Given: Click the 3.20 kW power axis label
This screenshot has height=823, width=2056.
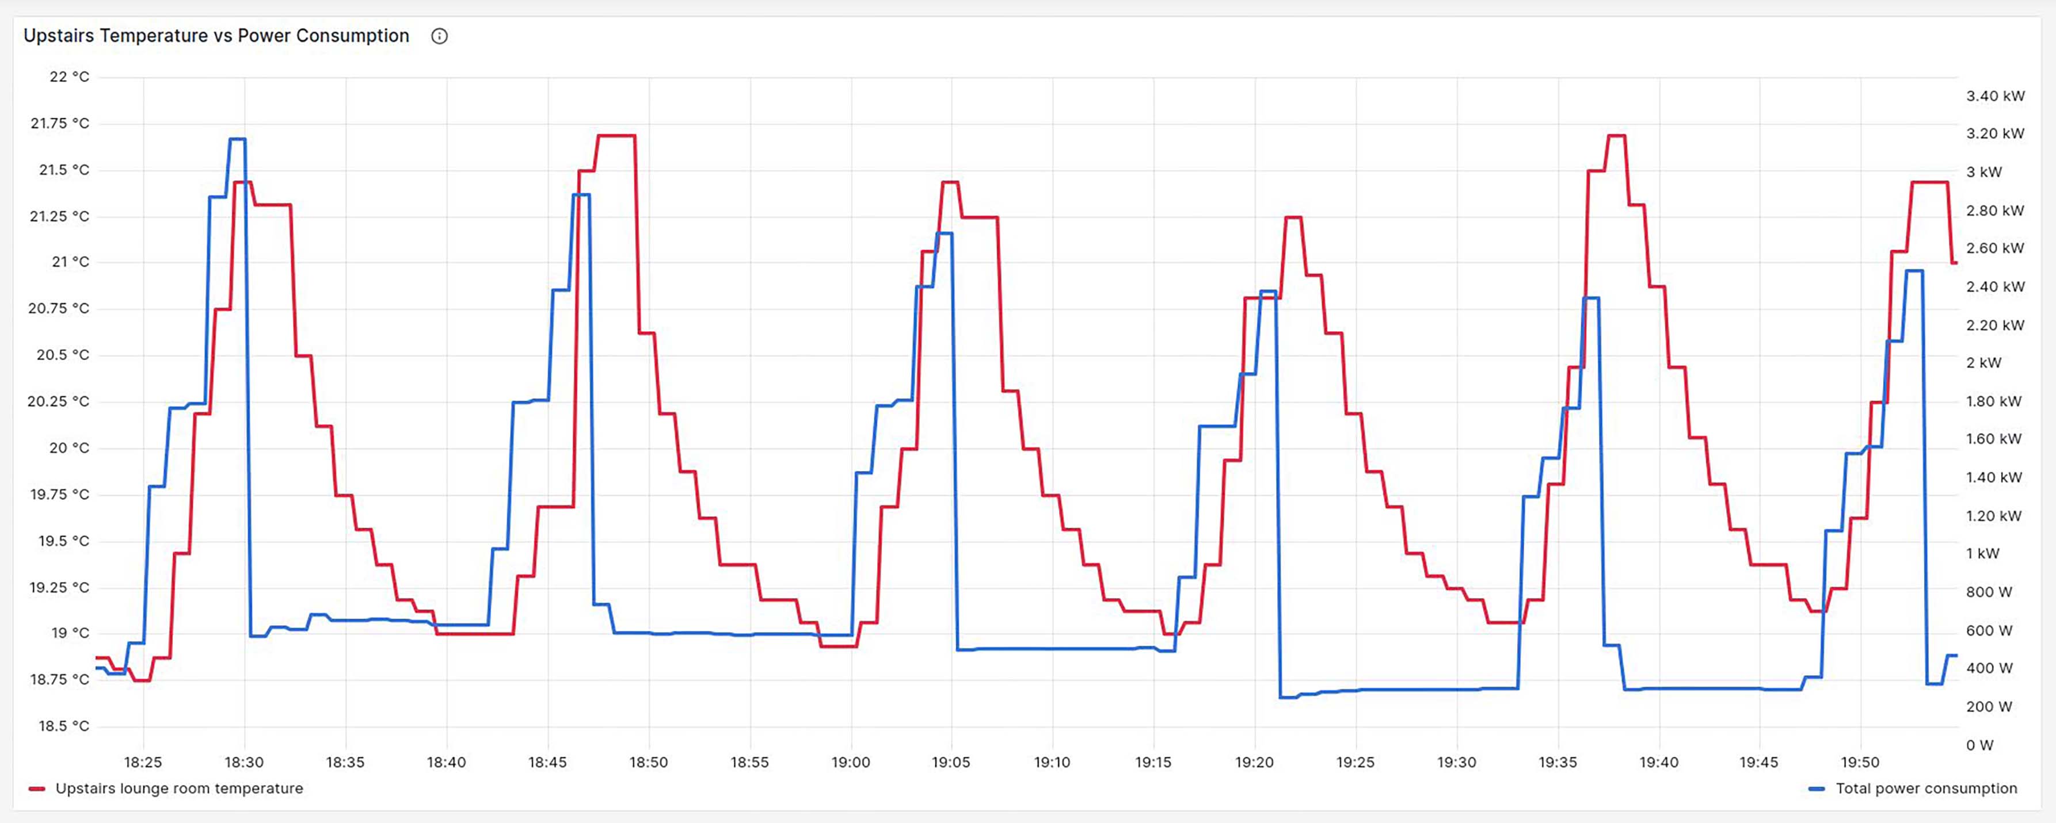Looking at the screenshot, I should tap(1996, 133).
